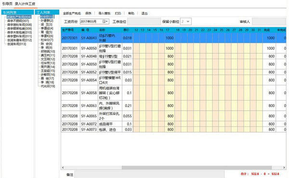The width and height of the screenshot is (289, 178).
Task: Click code cell SY-A0065
Action: coord(89,116)
